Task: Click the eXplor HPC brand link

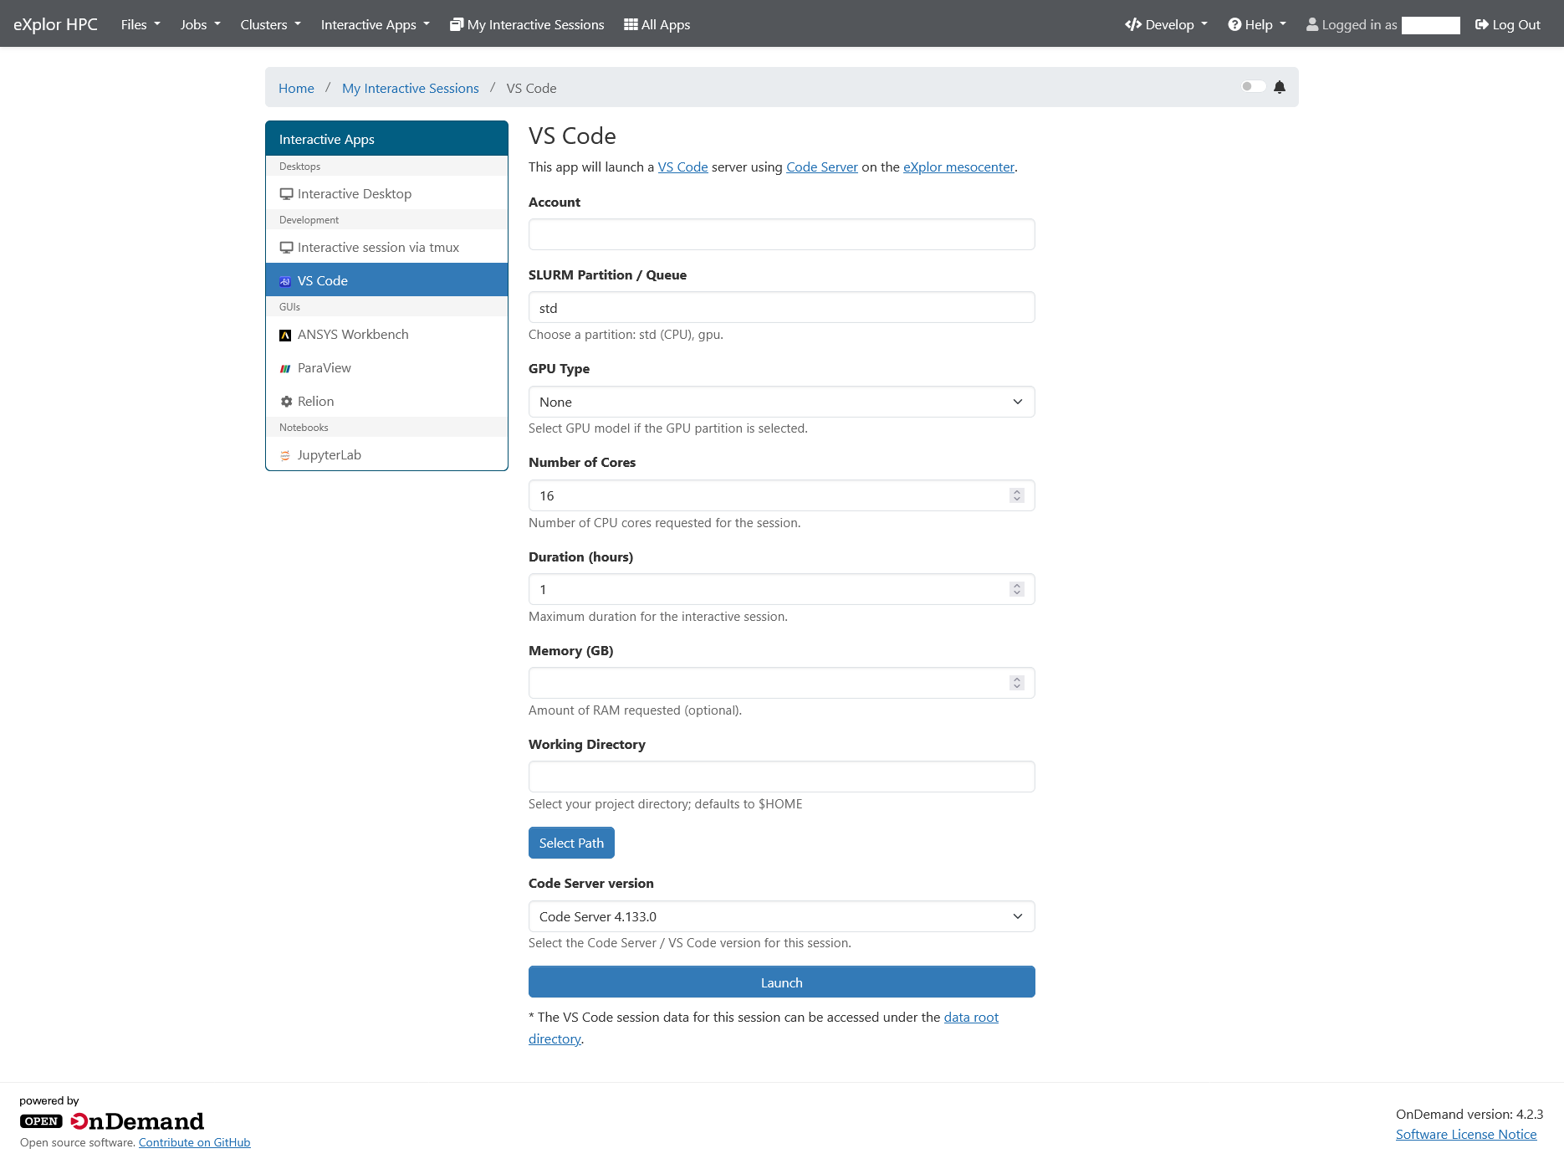Action: pyautogui.click(x=55, y=24)
